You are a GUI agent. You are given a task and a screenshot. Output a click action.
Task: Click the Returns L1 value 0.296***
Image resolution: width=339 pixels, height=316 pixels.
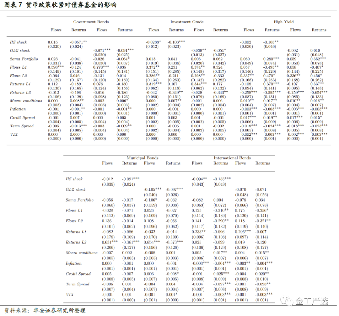pos(243,232)
